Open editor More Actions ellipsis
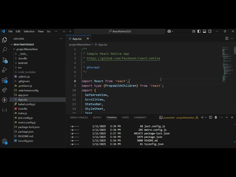Screen dimensions: 236x177 click(x=232, y=38)
